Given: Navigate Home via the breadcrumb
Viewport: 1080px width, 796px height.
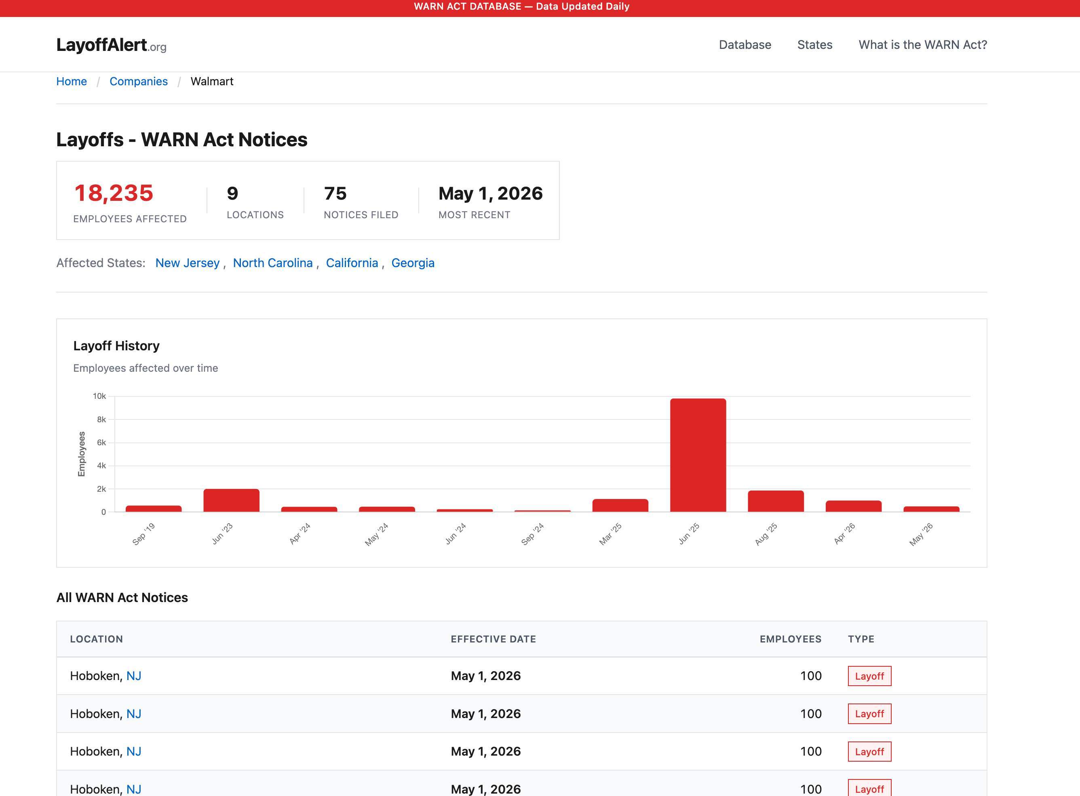Looking at the screenshot, I should (71, 81).
